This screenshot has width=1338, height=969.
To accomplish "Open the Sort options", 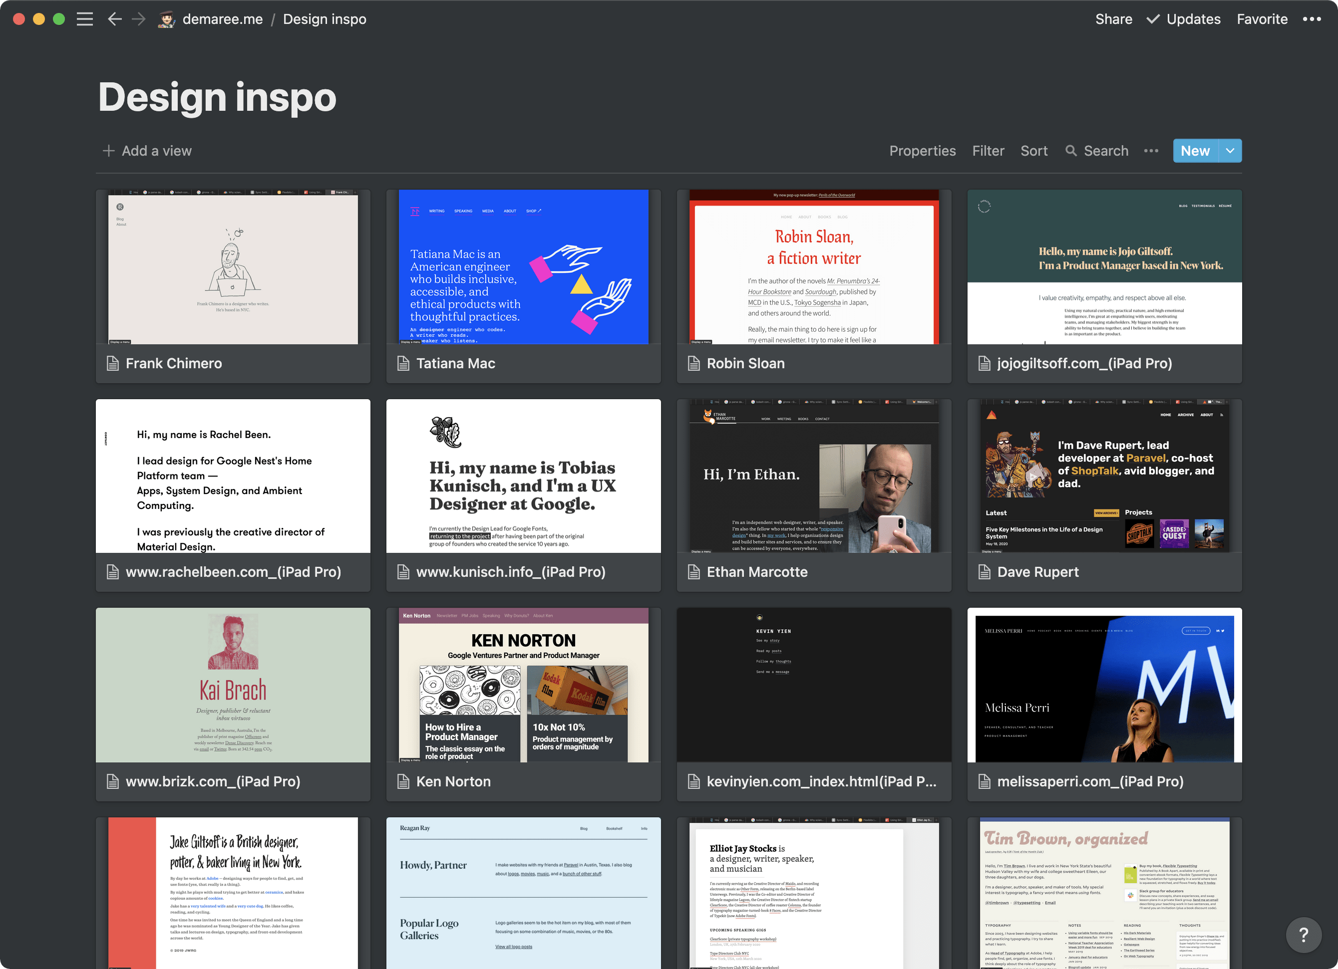I will [x=1033, y=150].
